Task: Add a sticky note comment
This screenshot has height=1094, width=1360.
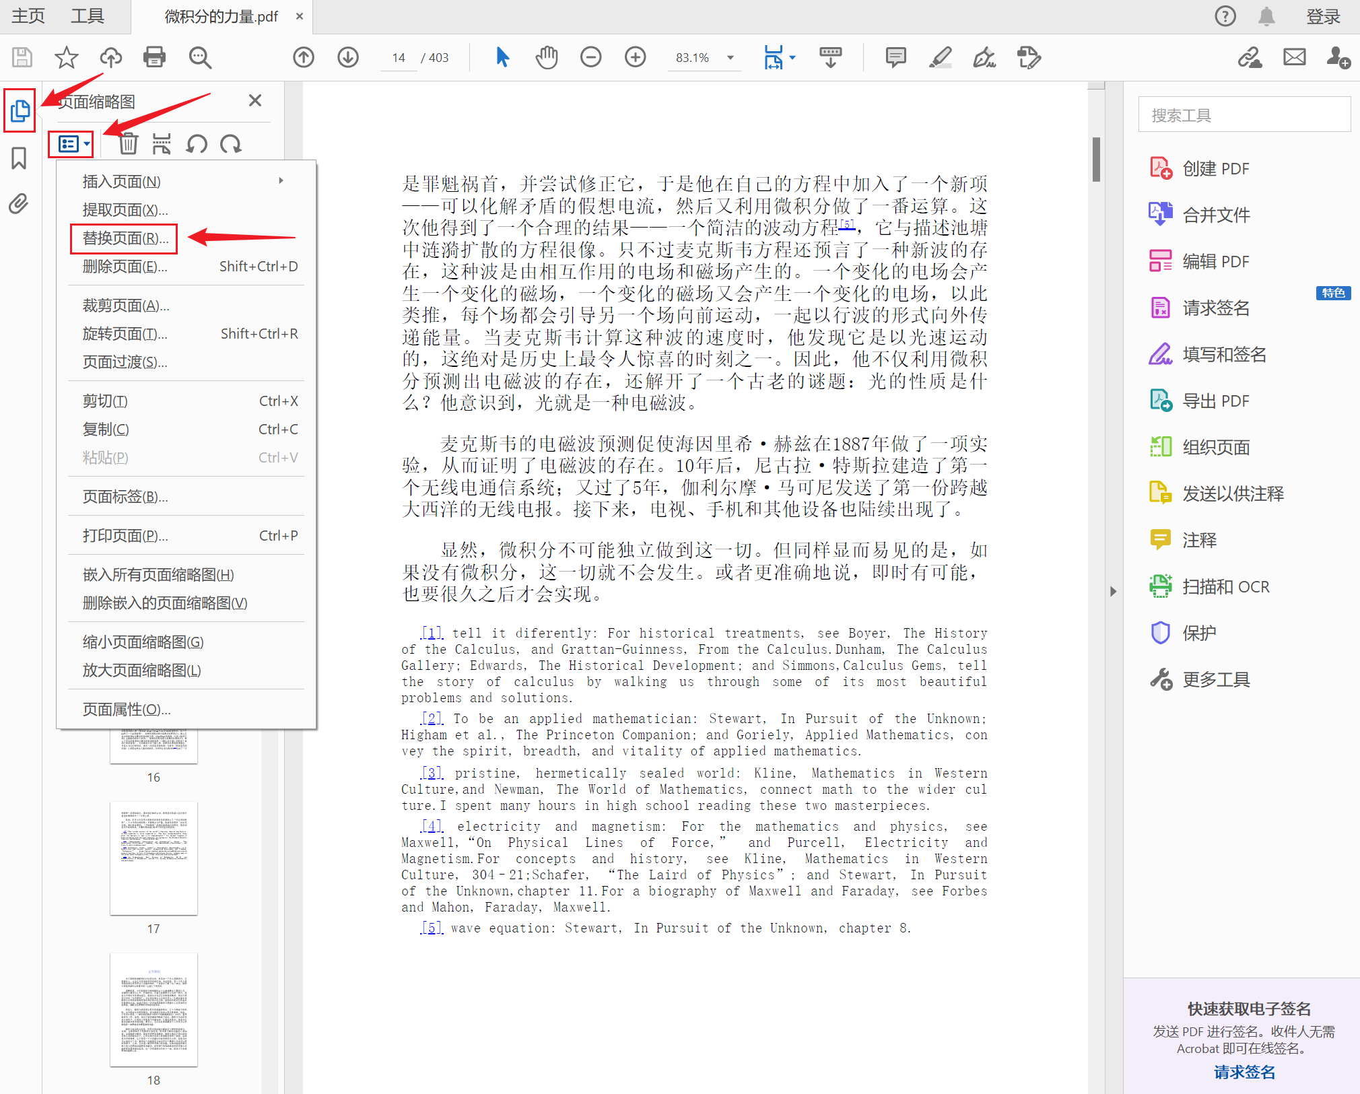Action: tap(895, 57)
